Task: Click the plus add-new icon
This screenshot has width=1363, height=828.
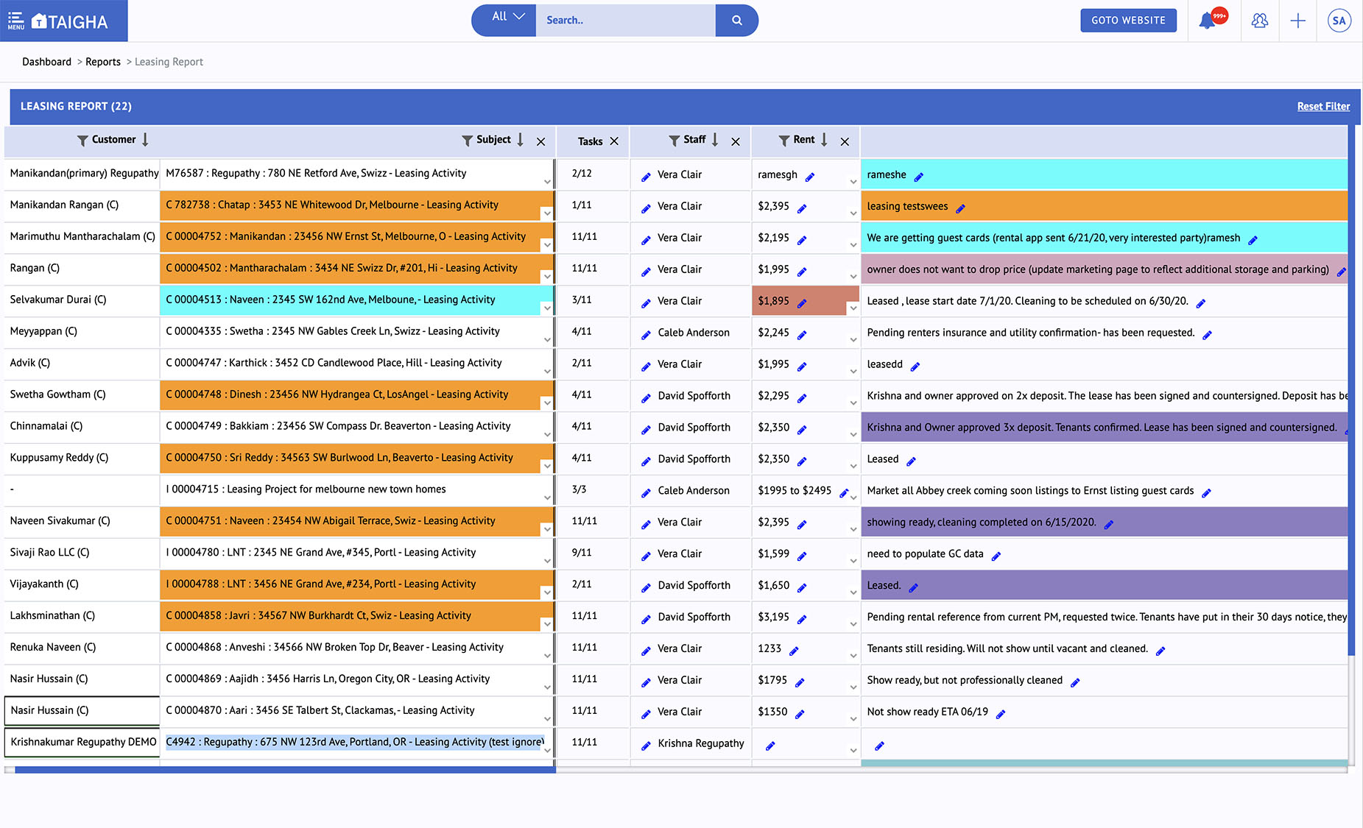Action: 1298,21
